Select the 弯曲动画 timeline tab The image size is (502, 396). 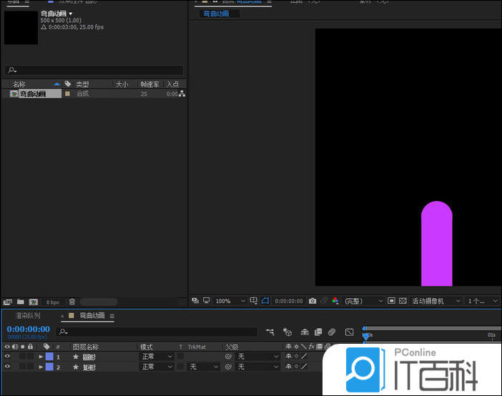pos(92,315)
